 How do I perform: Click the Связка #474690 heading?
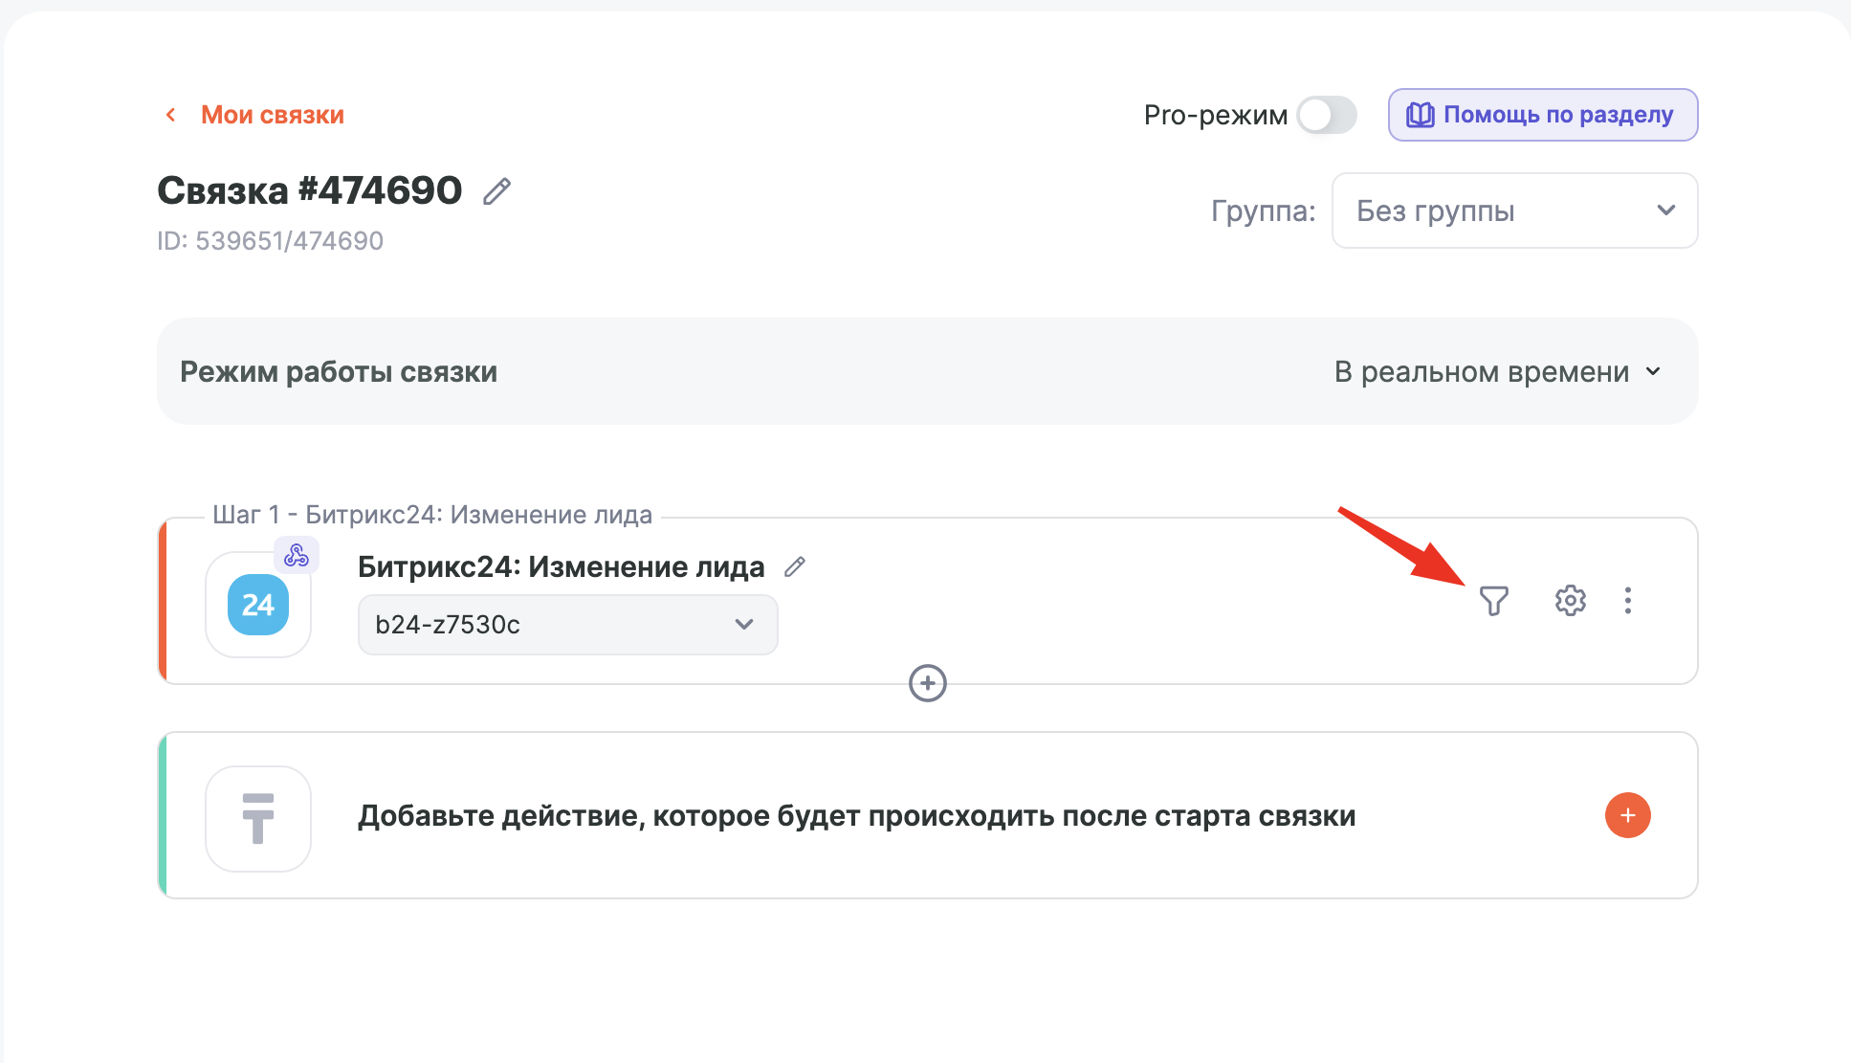[x=310, y=191]
